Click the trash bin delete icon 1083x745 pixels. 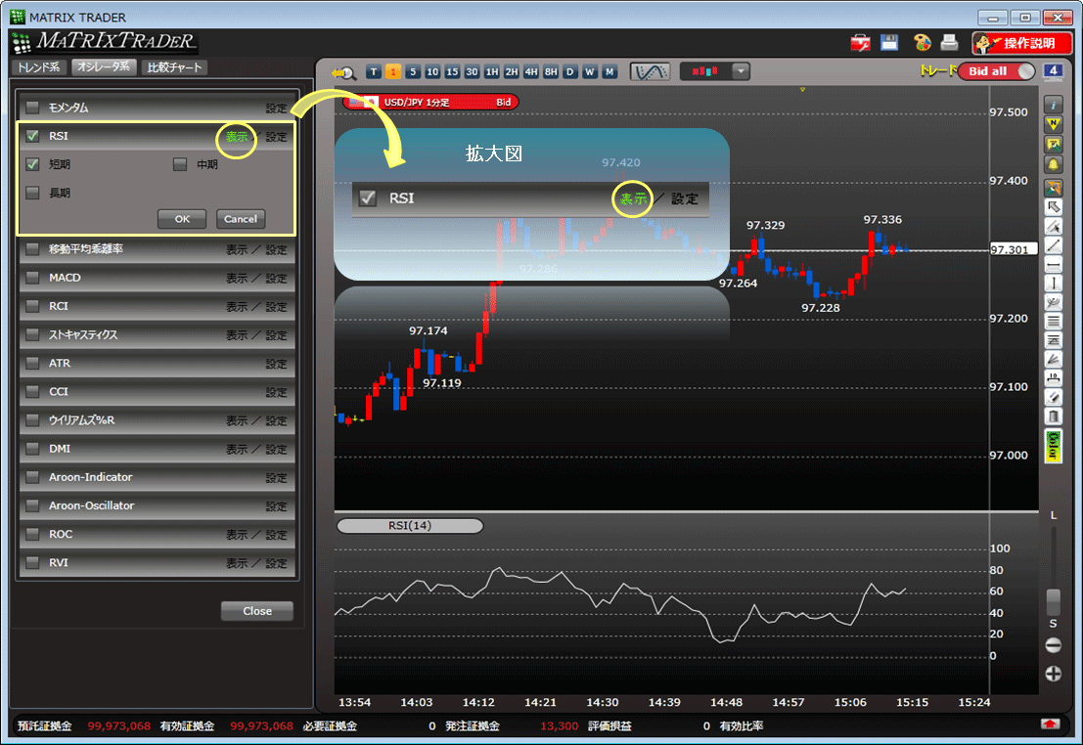(x=1054, y=416)
